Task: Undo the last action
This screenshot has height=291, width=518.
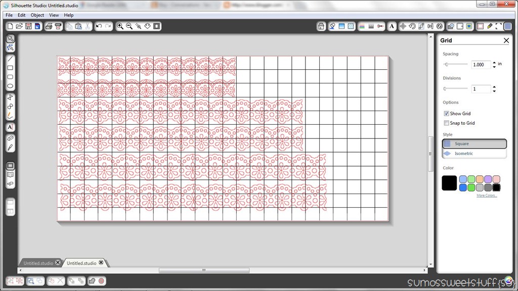Action: [99, 26]
